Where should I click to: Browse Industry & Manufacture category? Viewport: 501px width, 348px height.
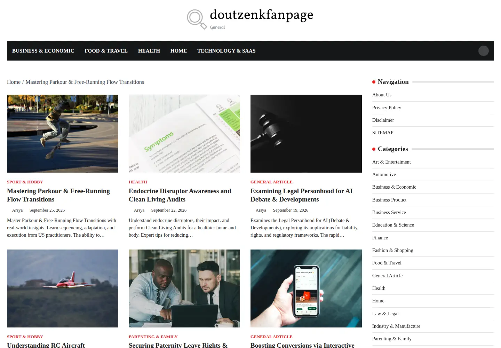396,326
